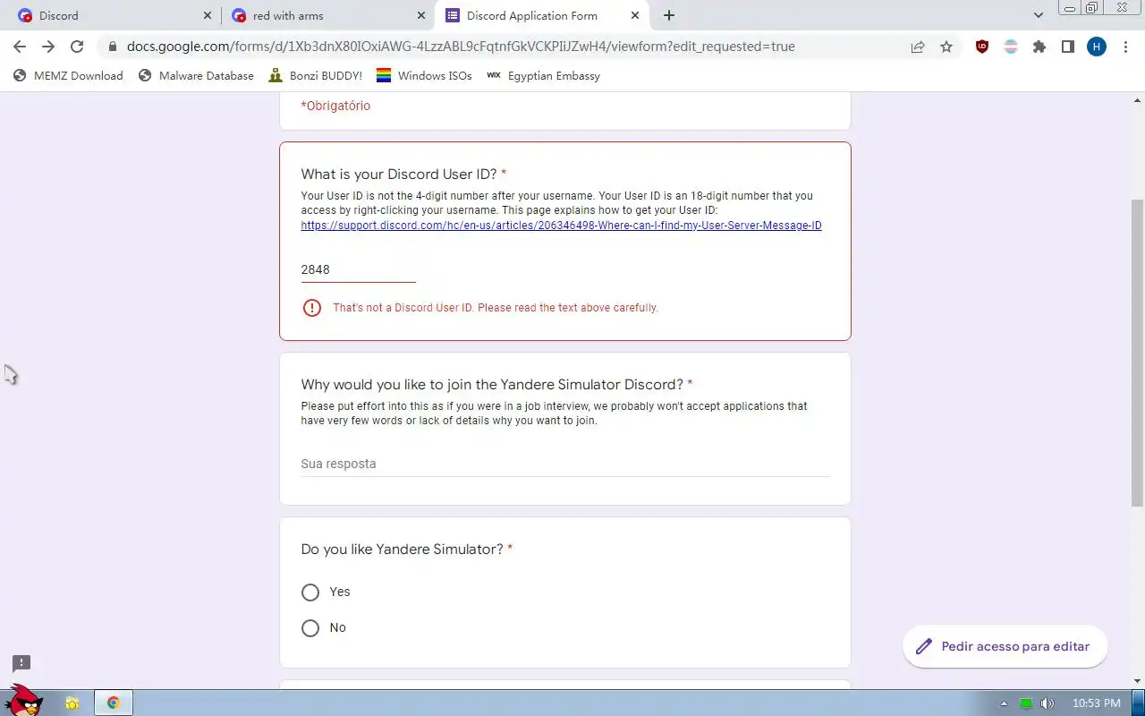
Task: Click the red error exclamation icon
Action: (311, 308)
